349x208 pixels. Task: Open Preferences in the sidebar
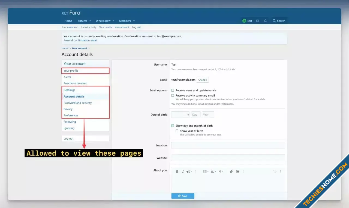[85, 115]
